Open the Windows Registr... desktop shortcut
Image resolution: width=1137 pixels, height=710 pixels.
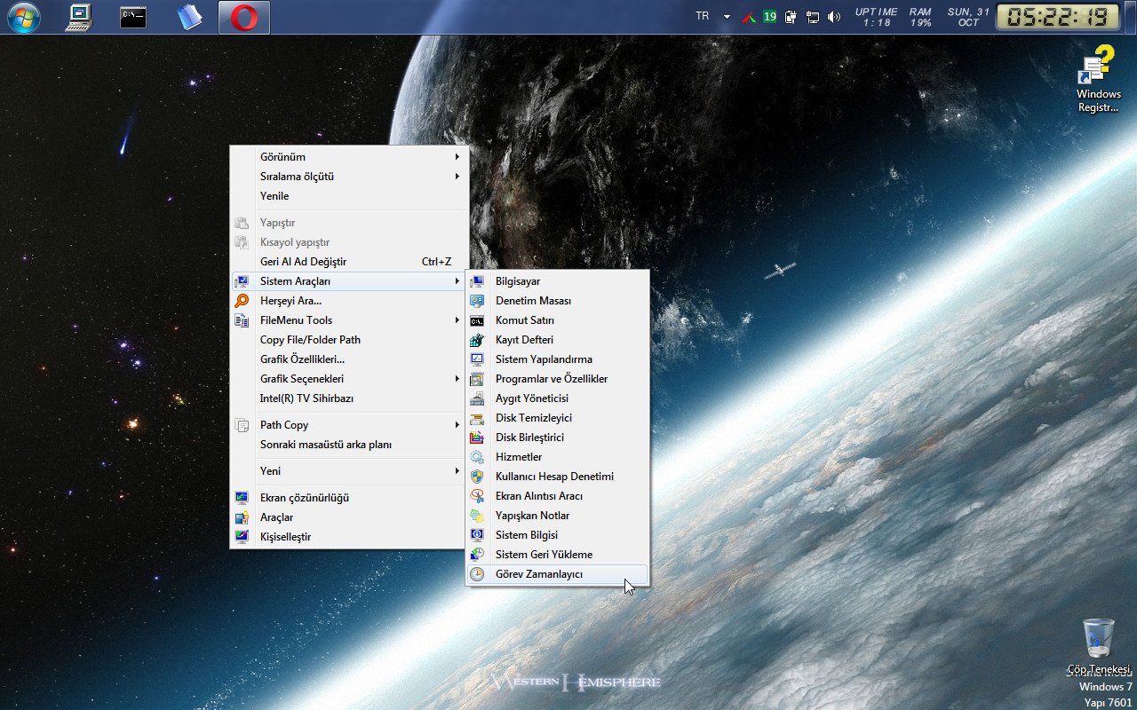click(x=1099, y=80)
